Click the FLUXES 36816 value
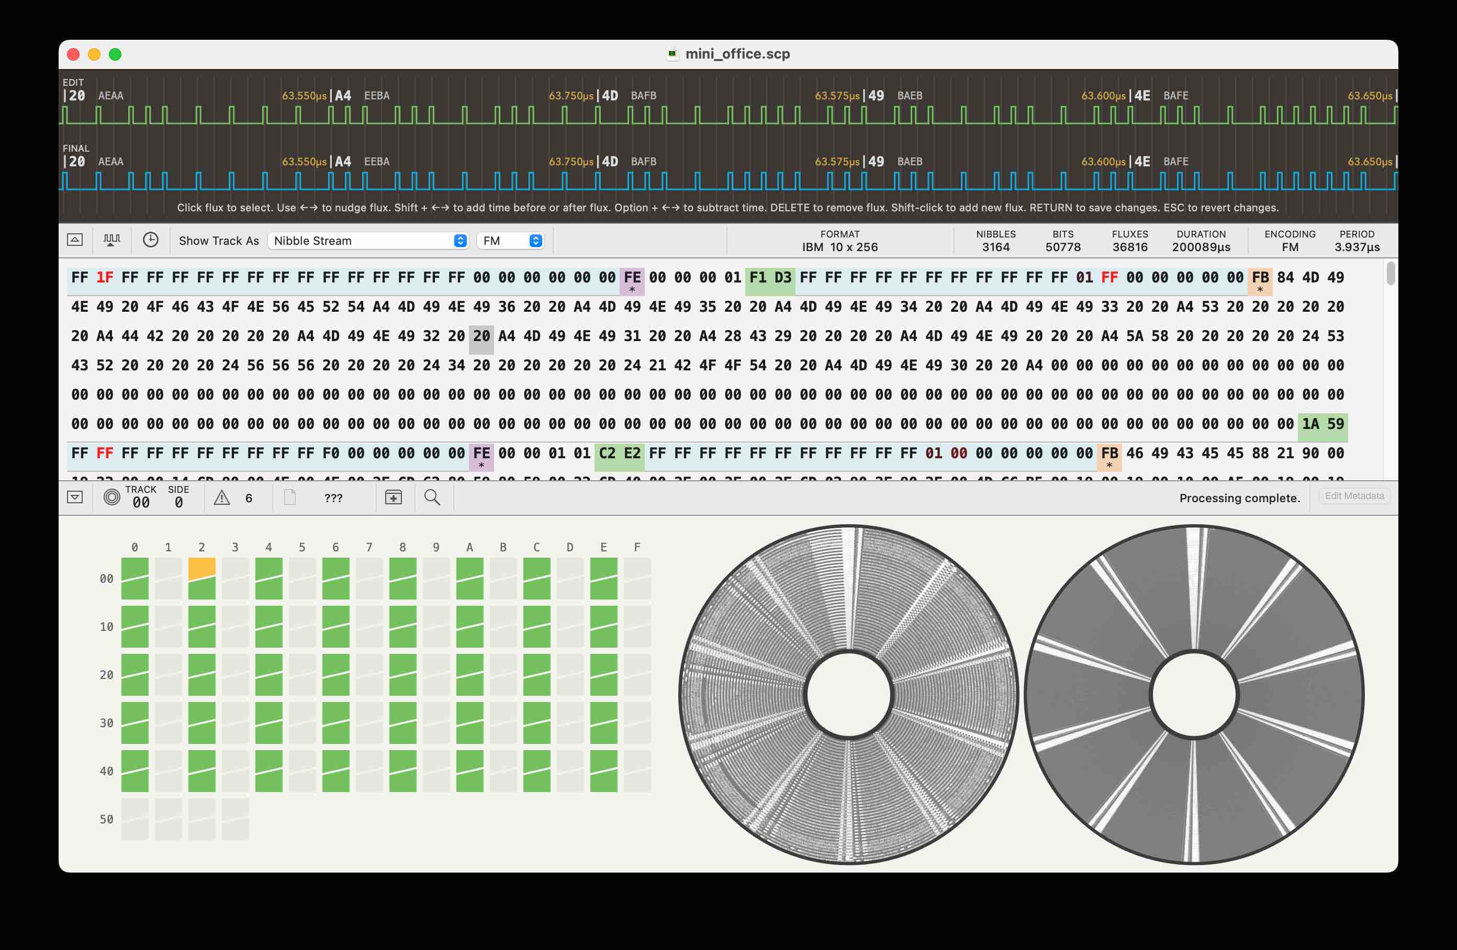 point(1130,247)
